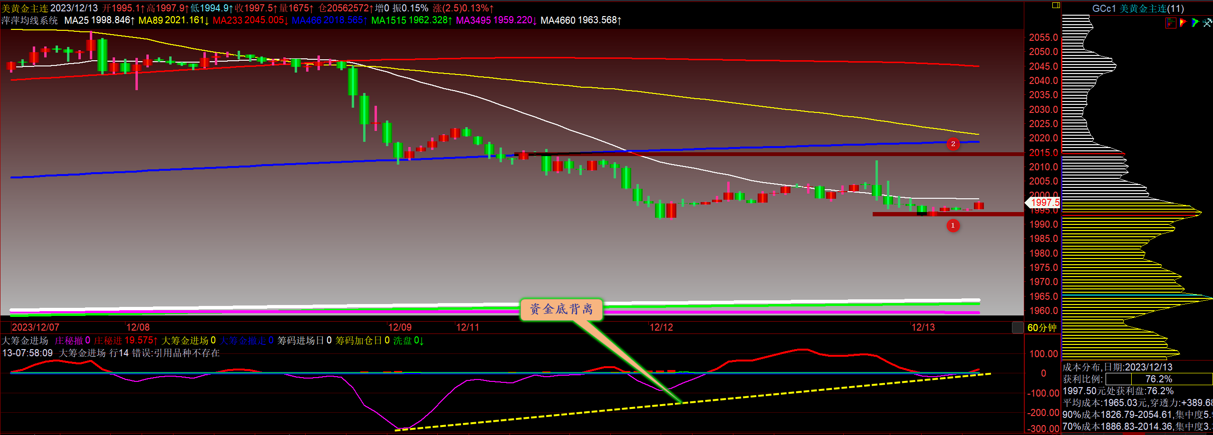Click the change 涨(2.5)0.13% reading
The width and height of the screenshot is (1213, 435).
(463, 9)
